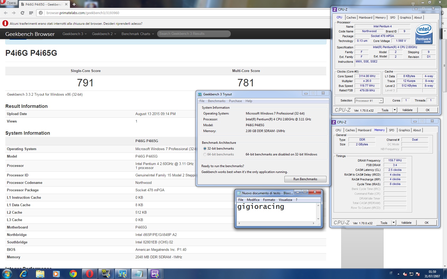Image resolution: width=447 pixels, height=279 pixels.
Task: Open the Tools dropdown arrow in lower CPU-Z
Action: tap(394, 223)
